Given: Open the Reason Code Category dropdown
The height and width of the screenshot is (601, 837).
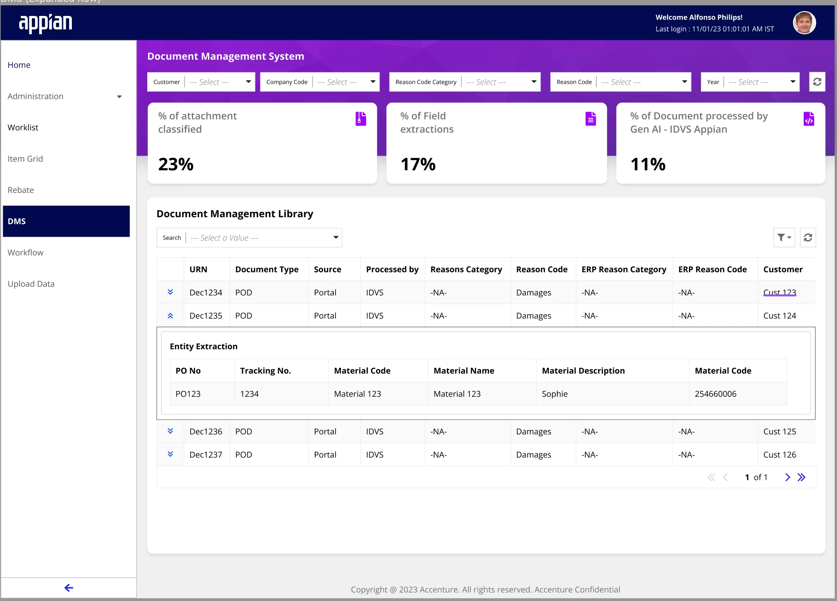Looking at the screenshot, I should point(465,82).
